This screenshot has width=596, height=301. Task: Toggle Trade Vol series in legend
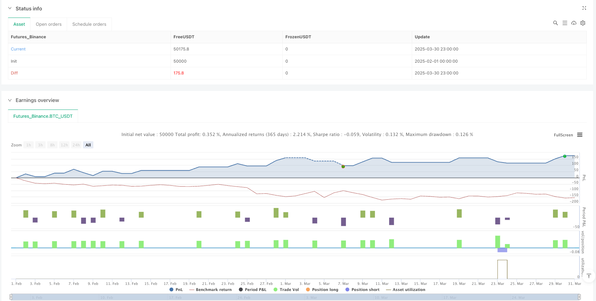click(x=286, y=290)
